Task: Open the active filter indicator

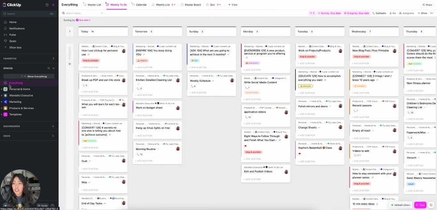Action: tap(312, 13)
